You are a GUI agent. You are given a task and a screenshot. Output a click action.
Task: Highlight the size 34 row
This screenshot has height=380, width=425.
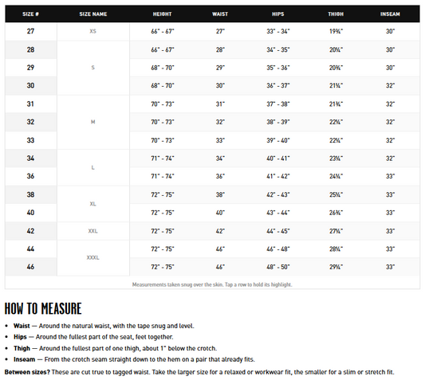(x=212, y=159)
